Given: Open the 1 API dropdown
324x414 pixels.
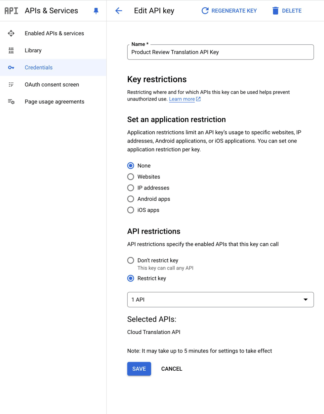Looking at the screenshot, I should [220, 300].
